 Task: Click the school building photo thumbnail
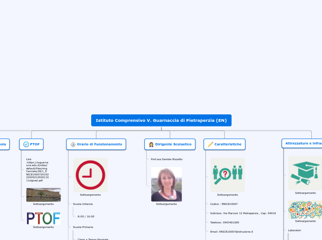43,195
